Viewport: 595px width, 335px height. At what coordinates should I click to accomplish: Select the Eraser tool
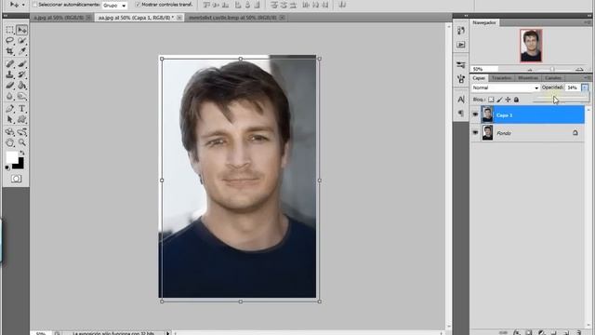[x=10, y=85]
